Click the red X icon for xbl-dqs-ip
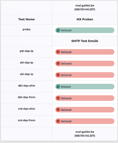 click(58, 75)
